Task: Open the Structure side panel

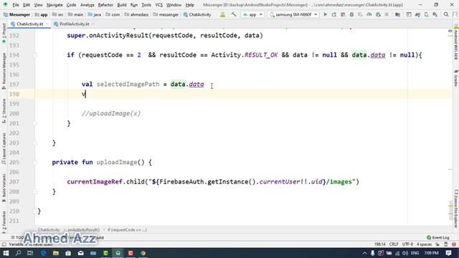Action: 4,110
